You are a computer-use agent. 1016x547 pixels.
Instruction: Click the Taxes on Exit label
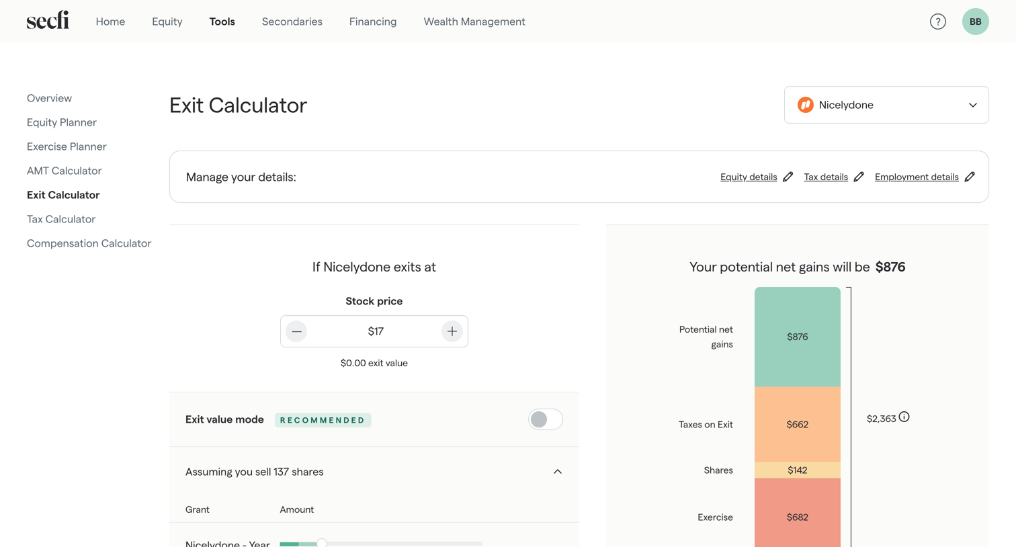coord(706,425)
